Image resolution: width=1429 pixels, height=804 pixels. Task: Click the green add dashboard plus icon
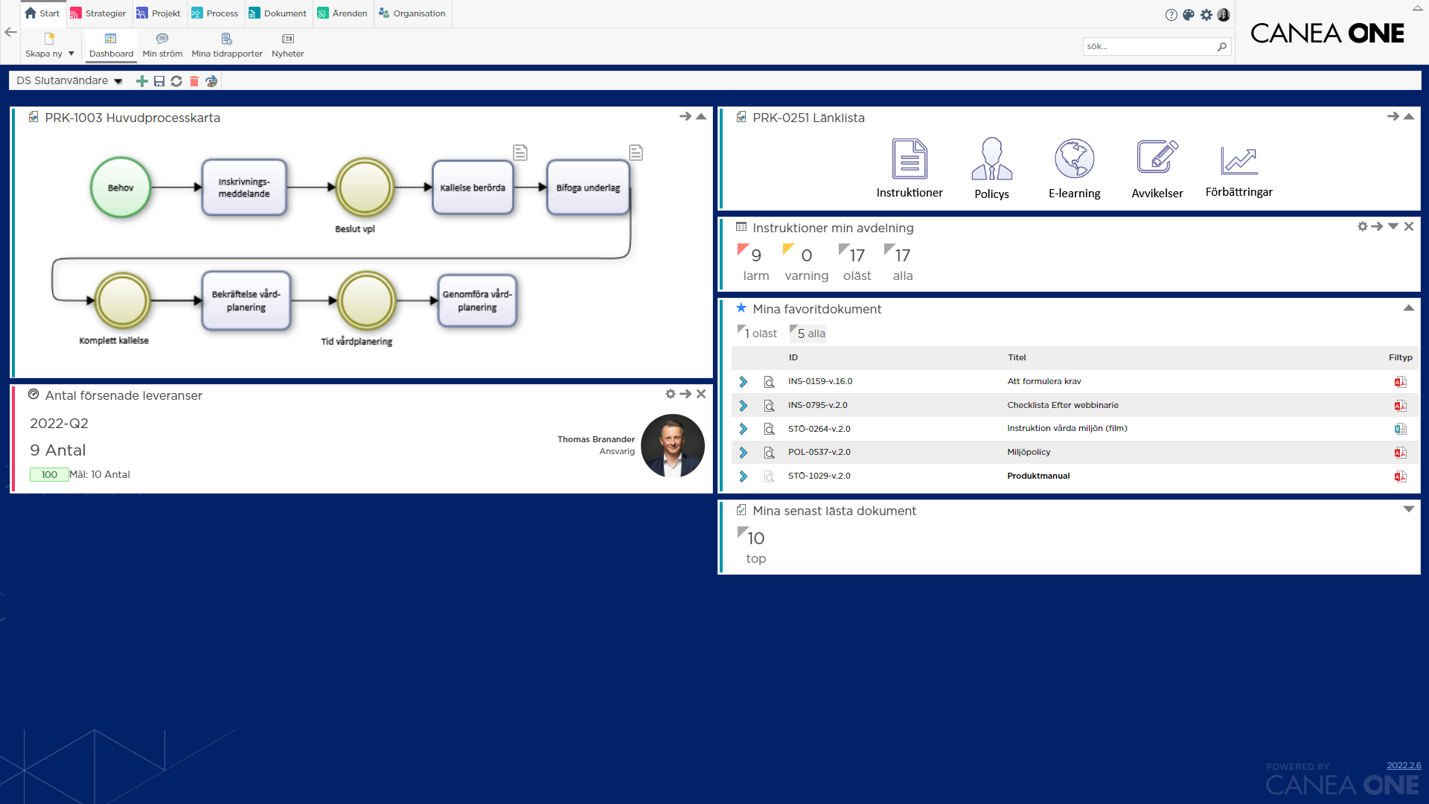(x=141, y=81)
